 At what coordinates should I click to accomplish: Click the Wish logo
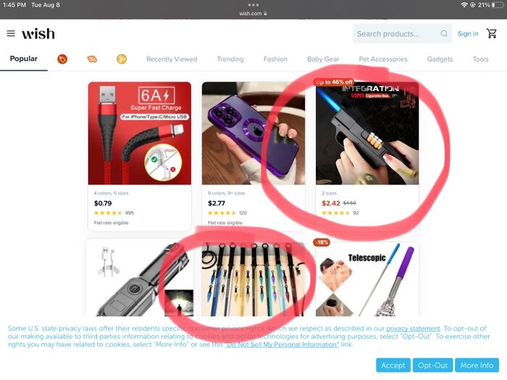click(x=38, y=33)
